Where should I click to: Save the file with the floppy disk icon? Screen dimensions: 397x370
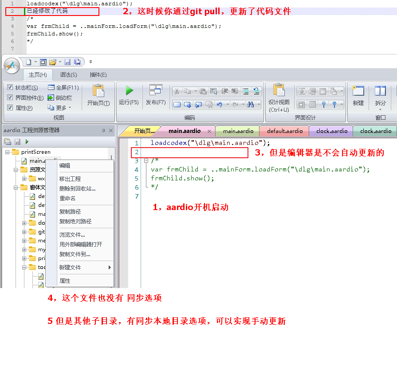pyautogui.click(x=67, y=62)
